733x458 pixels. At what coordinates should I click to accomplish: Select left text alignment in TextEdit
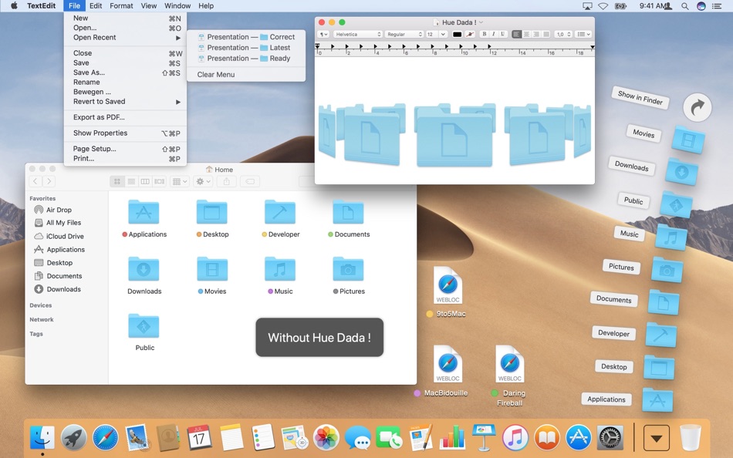coord(516,34)
